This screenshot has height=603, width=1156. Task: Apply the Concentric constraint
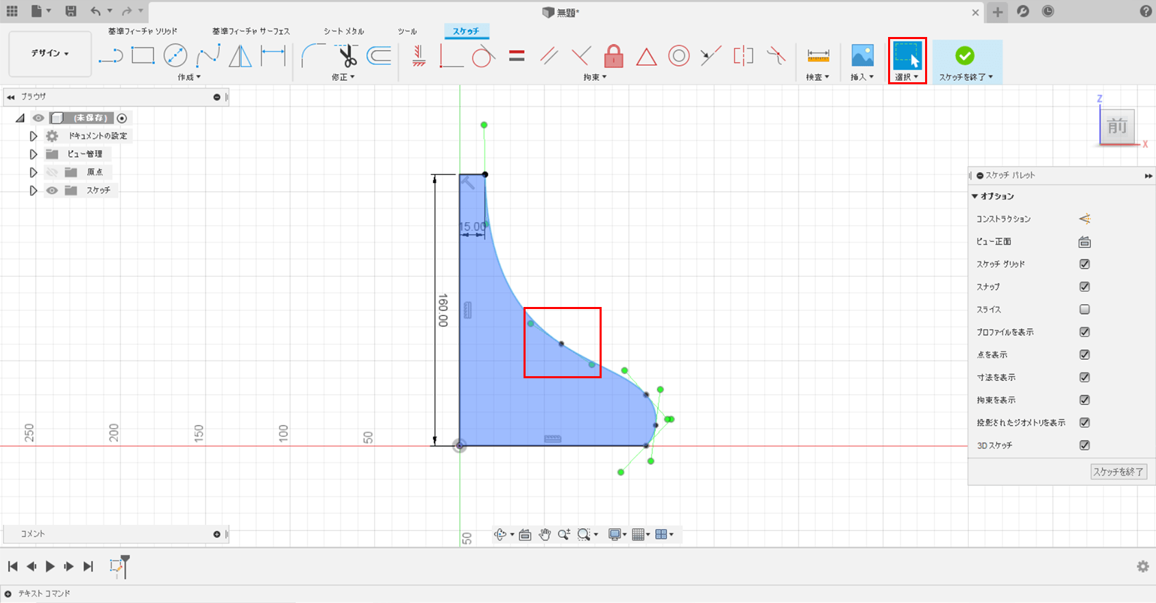(x=678, y=56)
